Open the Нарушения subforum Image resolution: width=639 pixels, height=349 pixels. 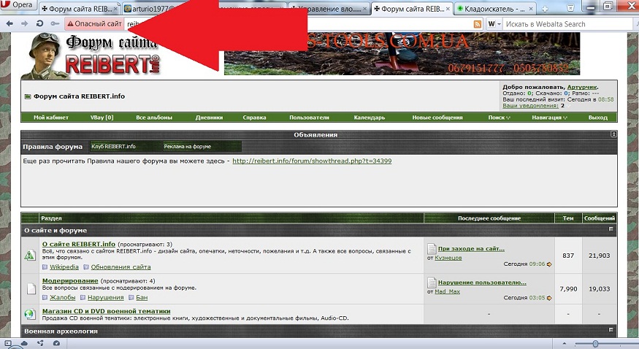pyautogui.click(x=106, y=297)
